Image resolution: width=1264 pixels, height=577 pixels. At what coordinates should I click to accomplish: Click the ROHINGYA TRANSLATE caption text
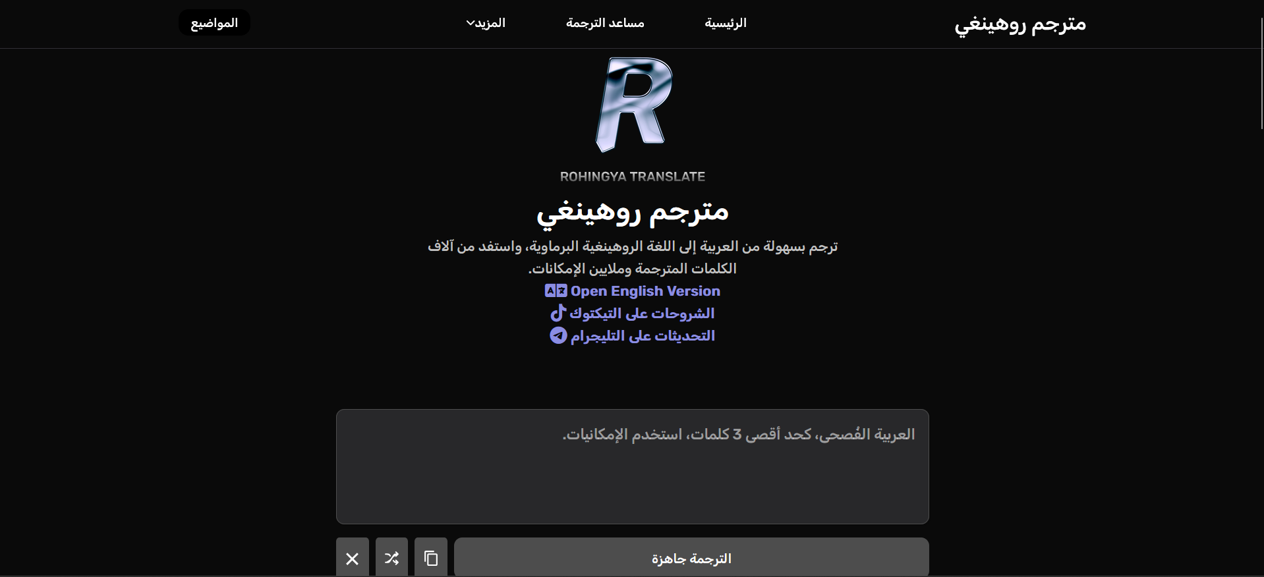(633, 177)
